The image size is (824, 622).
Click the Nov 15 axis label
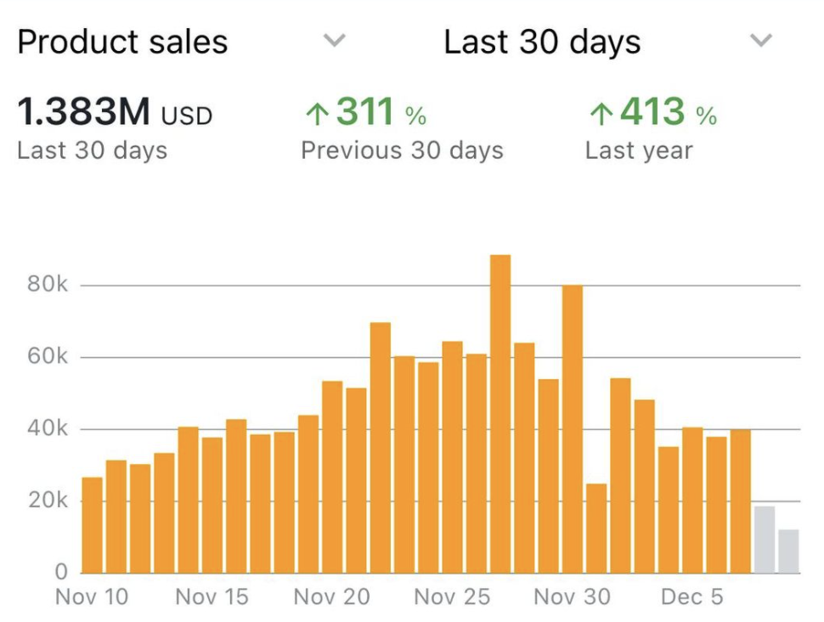click(x=212, y=597)
